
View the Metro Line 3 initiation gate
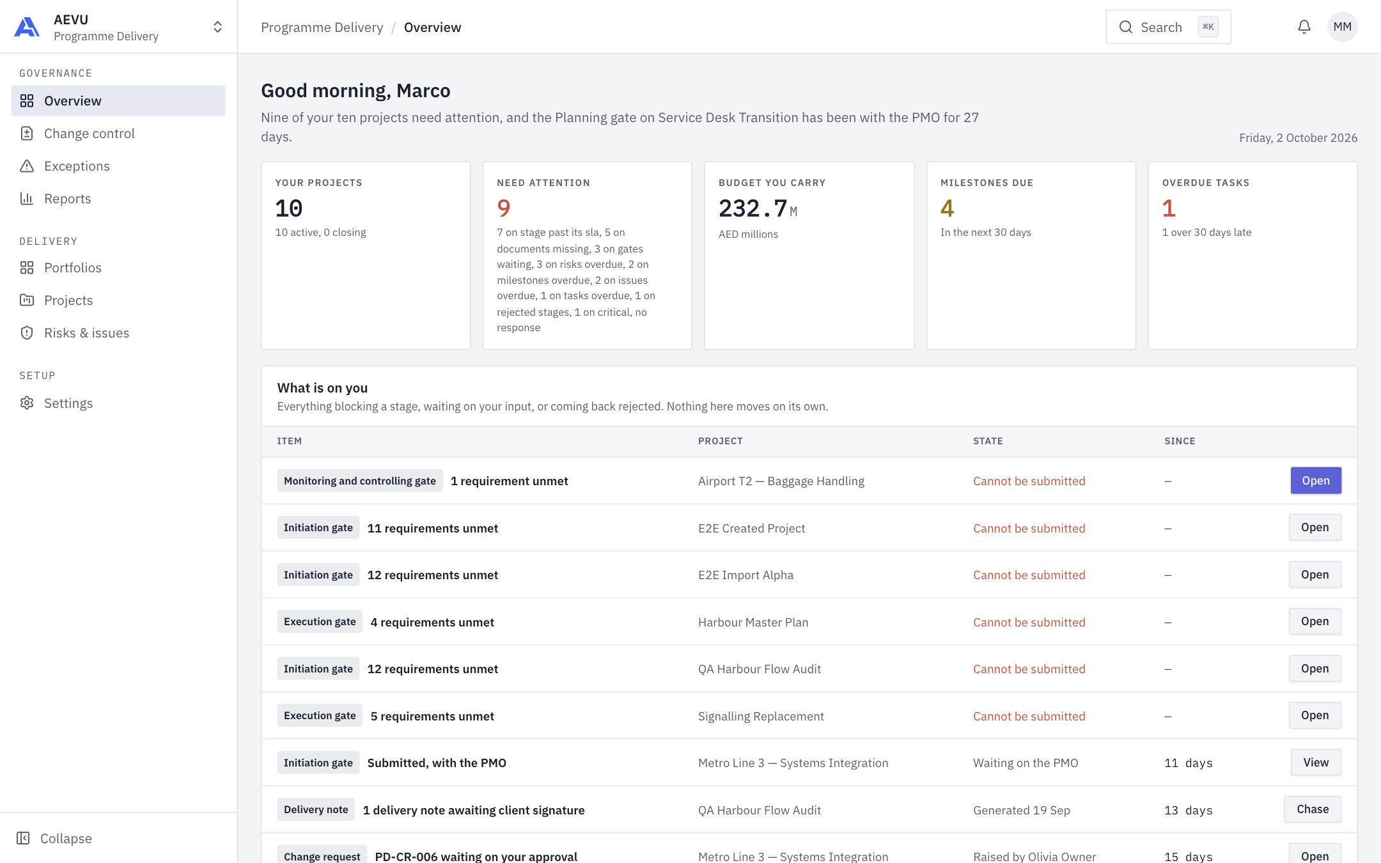click(x=1316, y=763)
